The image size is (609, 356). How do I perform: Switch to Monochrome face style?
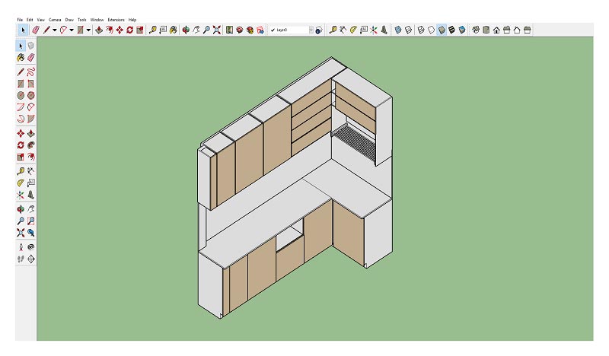click(462, 30)
